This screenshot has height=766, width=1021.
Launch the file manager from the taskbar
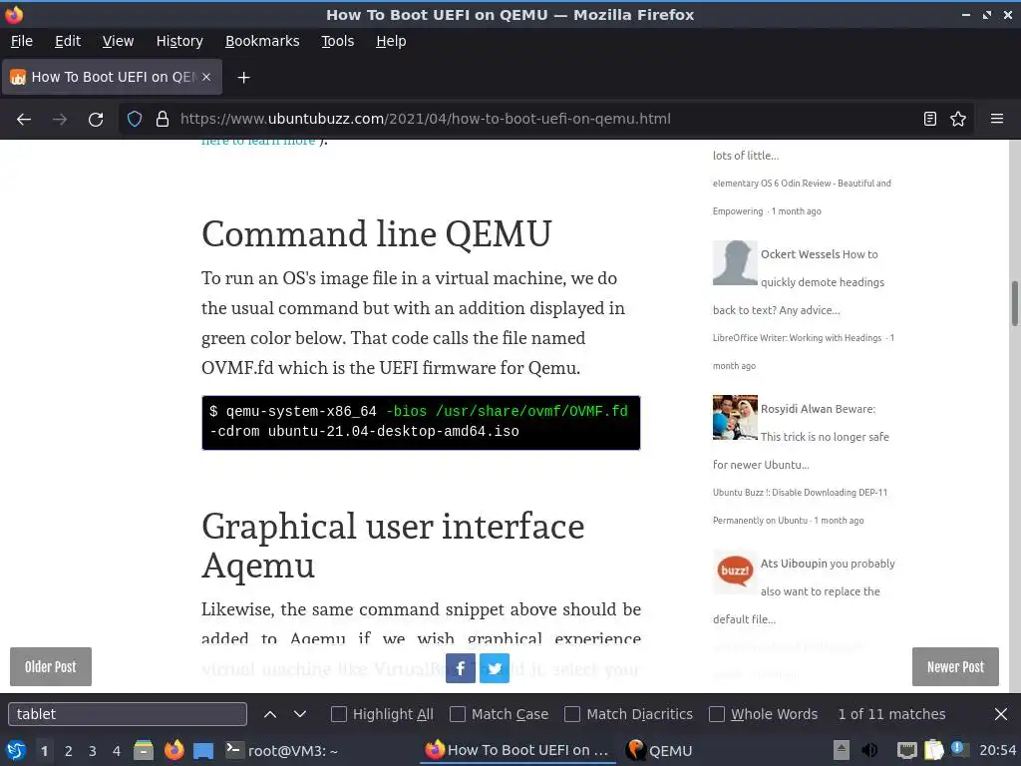pos(144,750)
